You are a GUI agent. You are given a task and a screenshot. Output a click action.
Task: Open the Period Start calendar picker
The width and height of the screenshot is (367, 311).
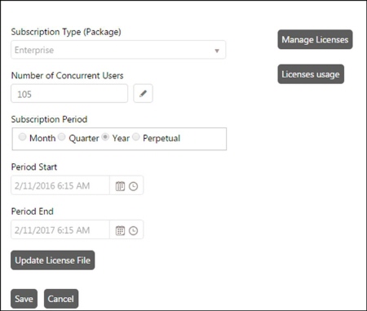[120, 186]
